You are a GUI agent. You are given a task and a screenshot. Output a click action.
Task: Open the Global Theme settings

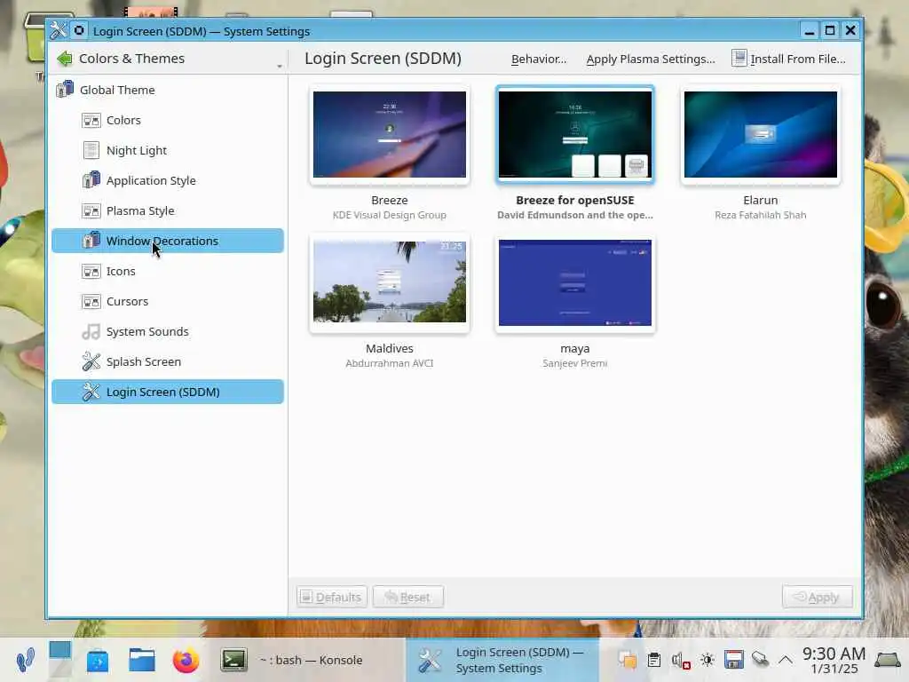click(167, 90)
